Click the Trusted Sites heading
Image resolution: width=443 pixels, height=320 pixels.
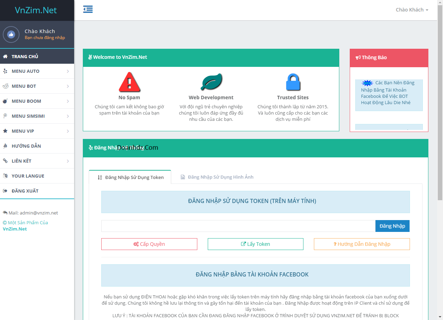(293, 97)
